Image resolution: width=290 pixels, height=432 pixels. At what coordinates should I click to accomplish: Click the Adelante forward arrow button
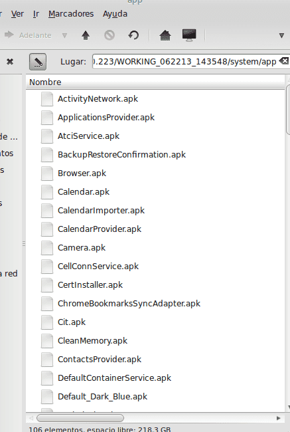coord(28,35)
